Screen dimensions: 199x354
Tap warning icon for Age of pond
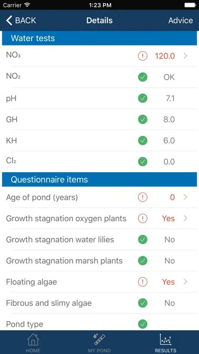tap(143, 197)
